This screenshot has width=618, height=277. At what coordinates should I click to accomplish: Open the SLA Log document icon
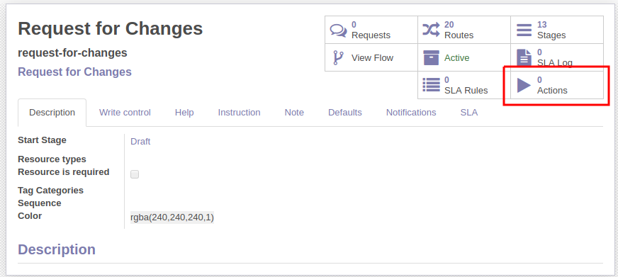coord(524,57)
